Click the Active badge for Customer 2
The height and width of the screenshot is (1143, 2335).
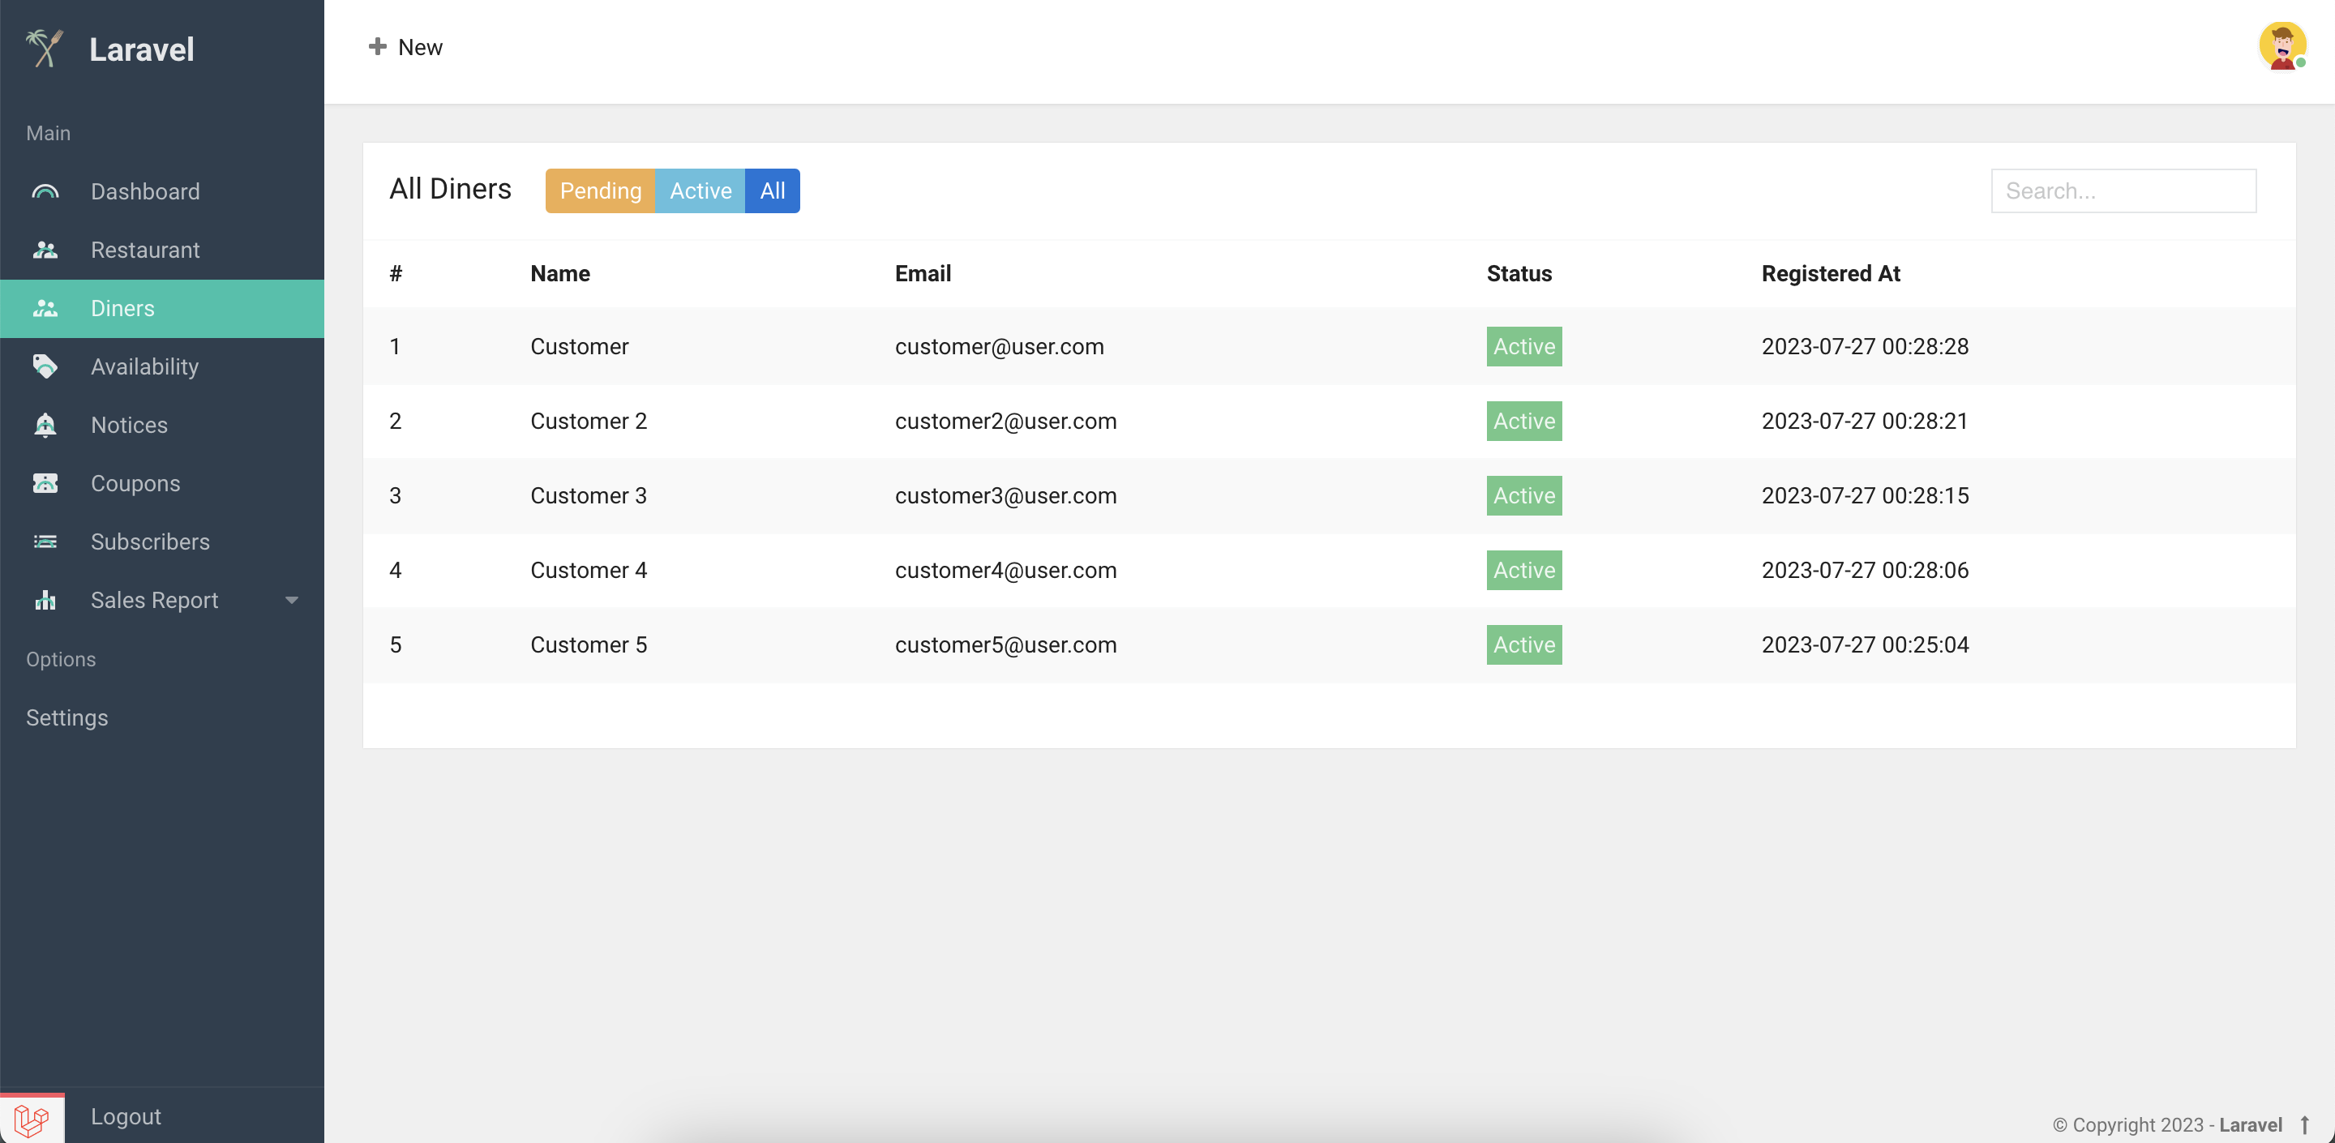(x=1524, y=421)
